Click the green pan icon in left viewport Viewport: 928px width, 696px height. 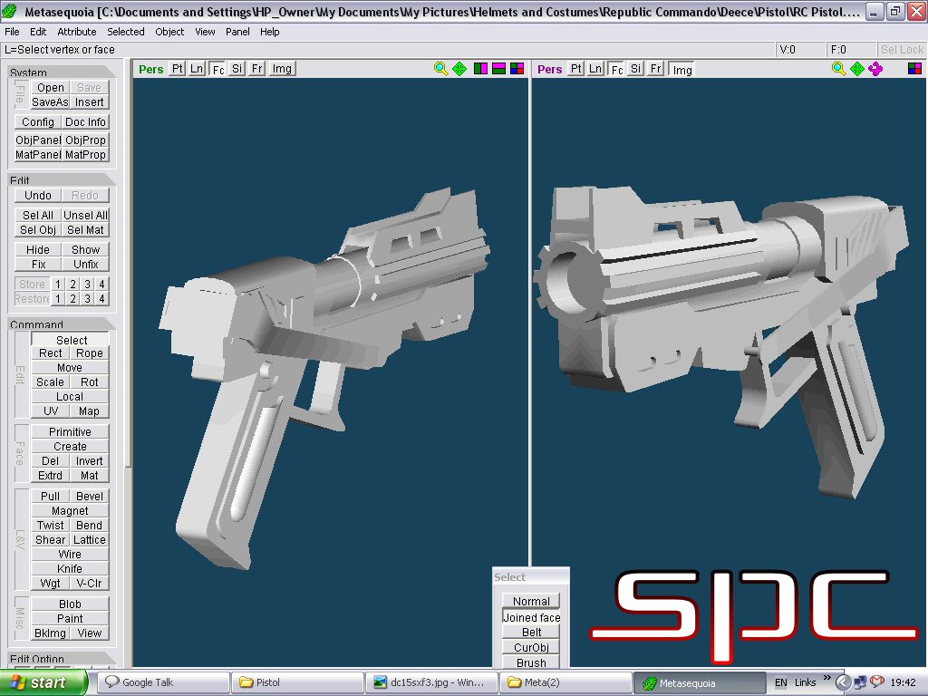click(x=459, y=69)
